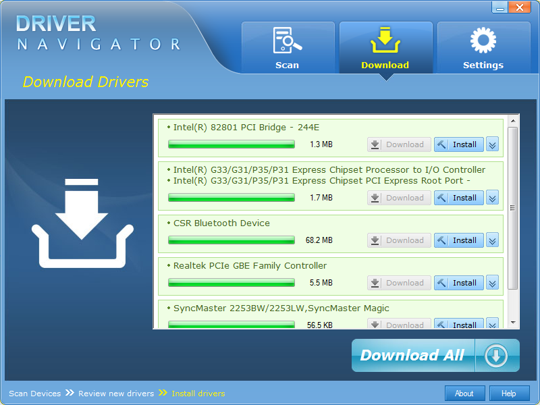Viewport: 540px width, 405px height.
Task: Click the Download All button
Action: tap(435, 355)
